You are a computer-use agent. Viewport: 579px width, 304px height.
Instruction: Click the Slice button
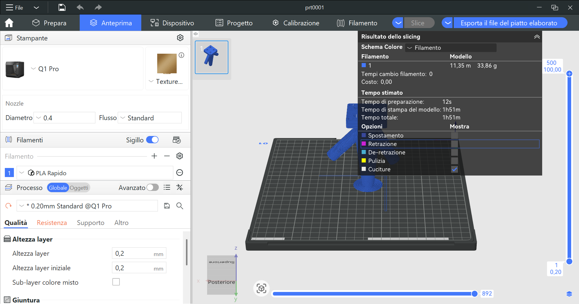tap(419, 23)
